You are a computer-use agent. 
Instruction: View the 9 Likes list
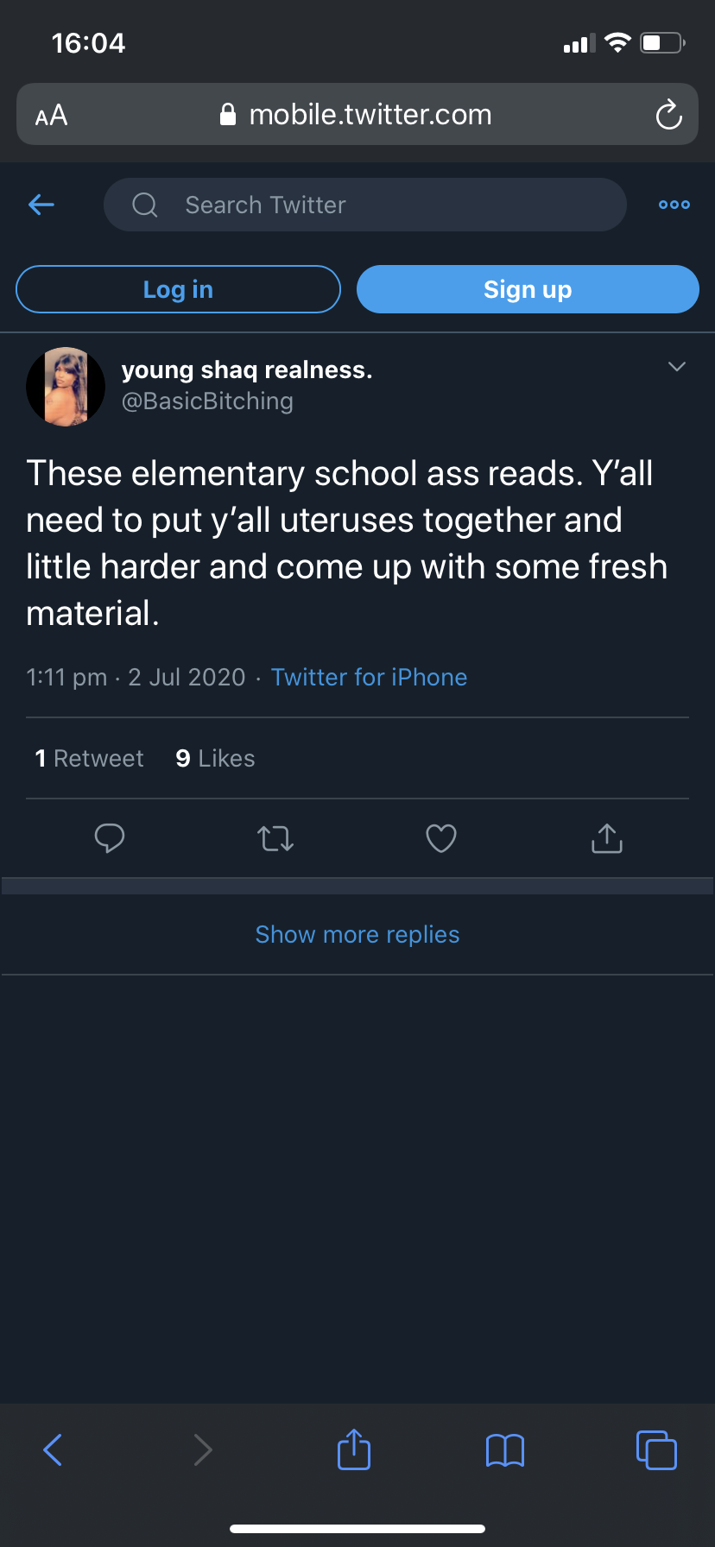coord(215,758)
